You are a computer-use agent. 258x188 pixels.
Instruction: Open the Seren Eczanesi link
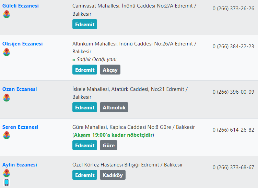point(20,127)
